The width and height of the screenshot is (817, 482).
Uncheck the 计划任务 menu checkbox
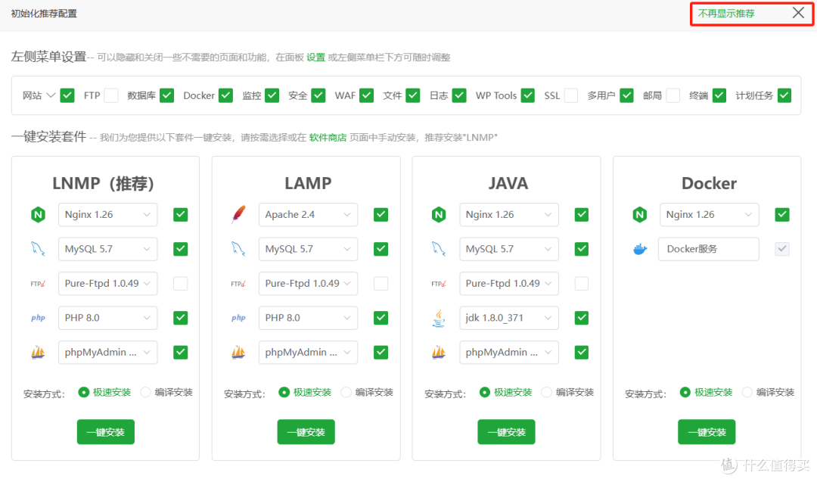point(784,95)
